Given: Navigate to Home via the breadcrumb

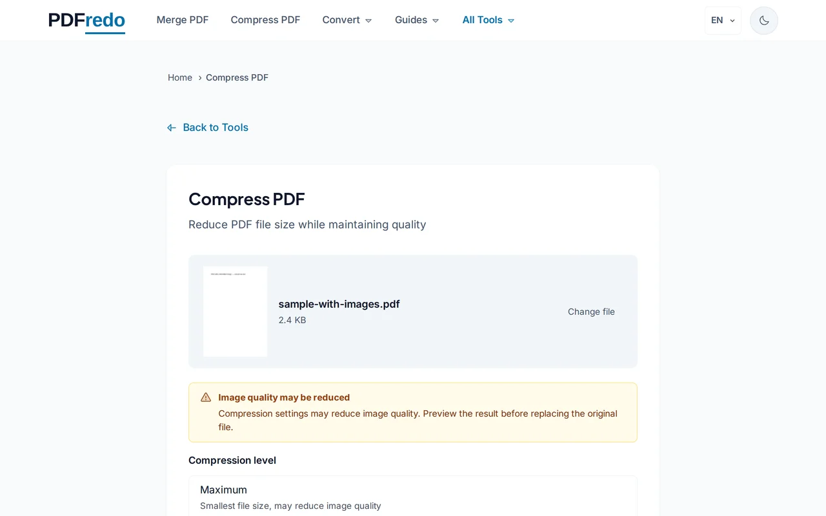Looking at the screenshot, I should [x=179, y=77].
